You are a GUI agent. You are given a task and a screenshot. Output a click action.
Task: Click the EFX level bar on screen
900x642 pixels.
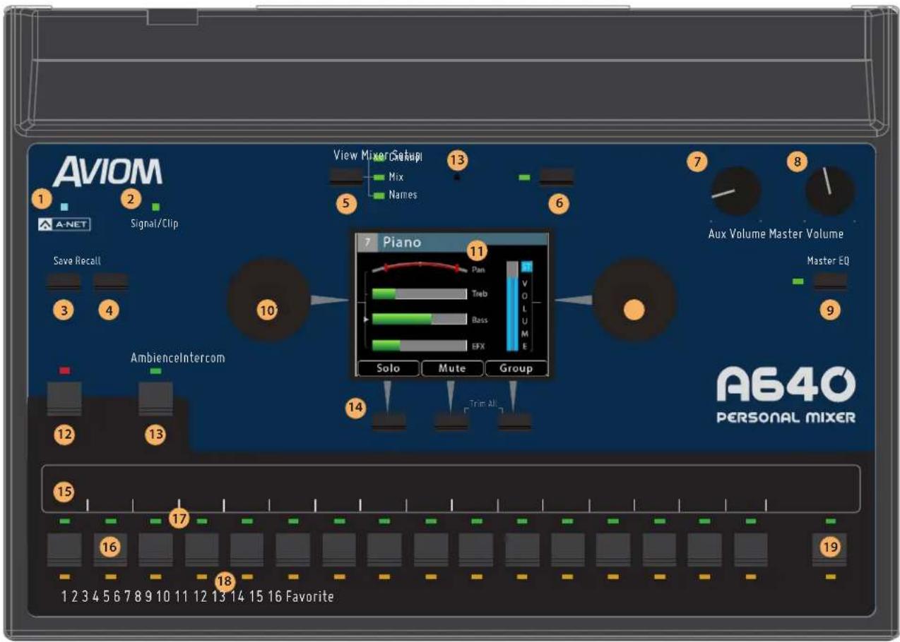(420, 346)
